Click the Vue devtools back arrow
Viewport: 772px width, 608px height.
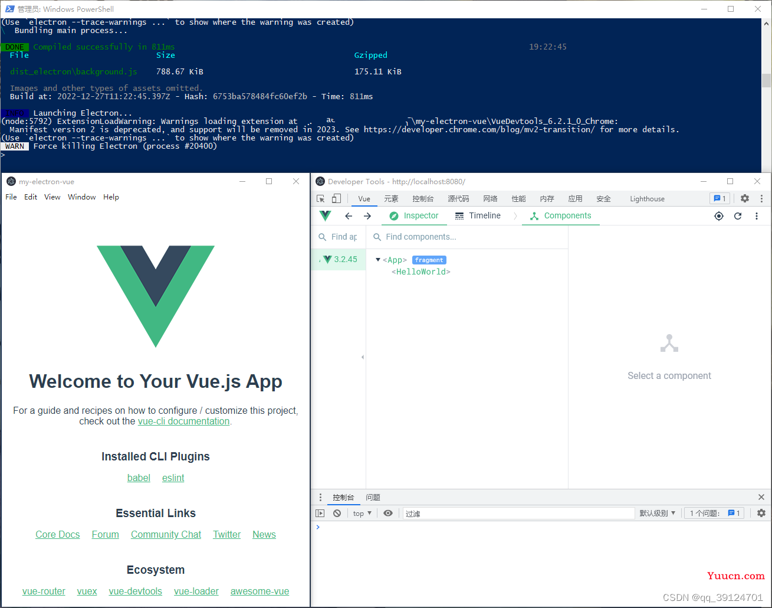pos(349,216)
